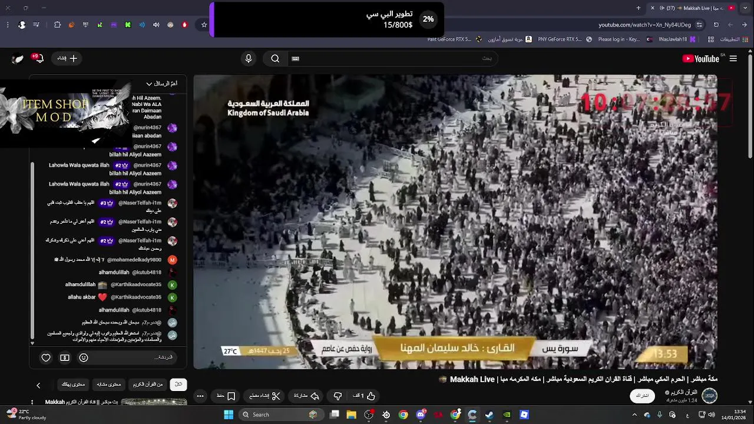
Task: Open media control playlist icon in Chrome
Action: (37, 25)
